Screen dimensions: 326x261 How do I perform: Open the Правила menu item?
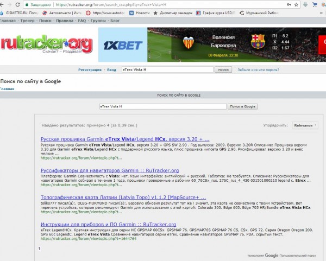click(x=64, y=20)
